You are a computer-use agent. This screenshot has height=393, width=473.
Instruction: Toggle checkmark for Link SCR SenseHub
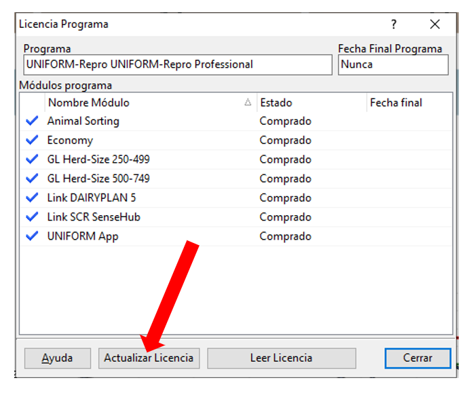tap(32, 217)
